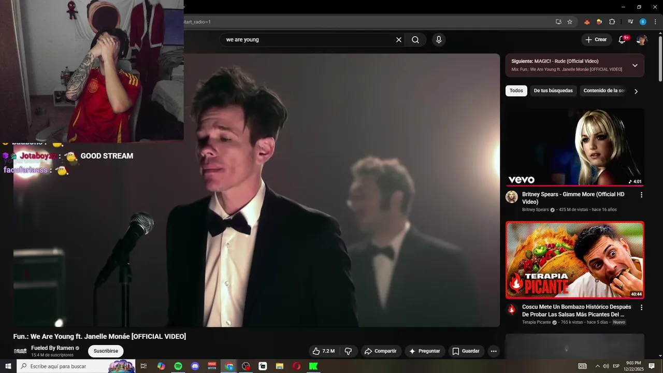Activate voice search microphone
Screen dimensions: 663x373
click(439, 40)
